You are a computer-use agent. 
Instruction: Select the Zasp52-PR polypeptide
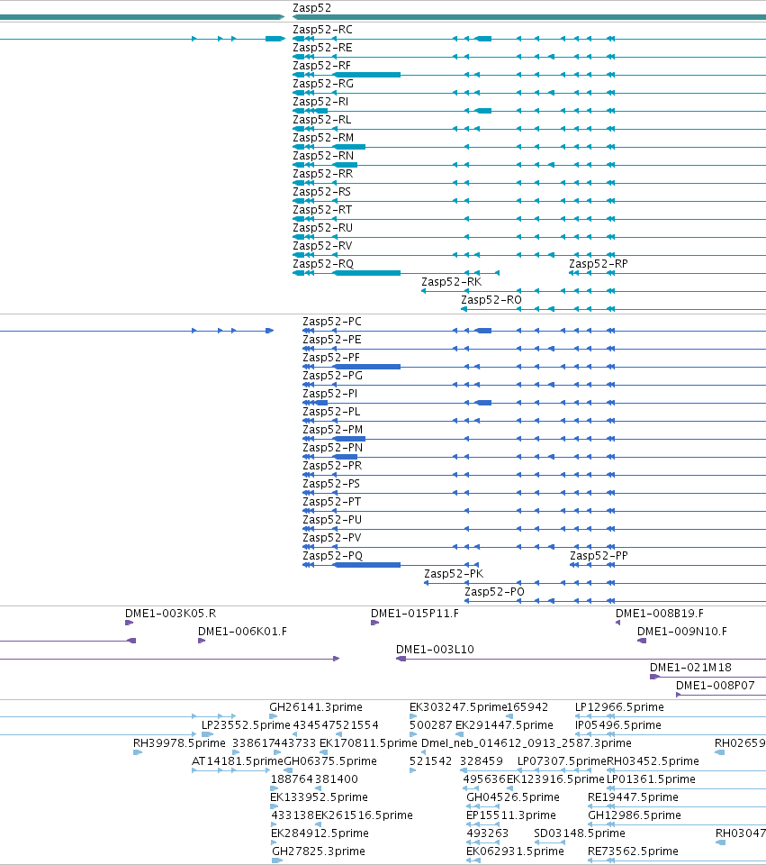pyautogui.click(x=332, y=466)
